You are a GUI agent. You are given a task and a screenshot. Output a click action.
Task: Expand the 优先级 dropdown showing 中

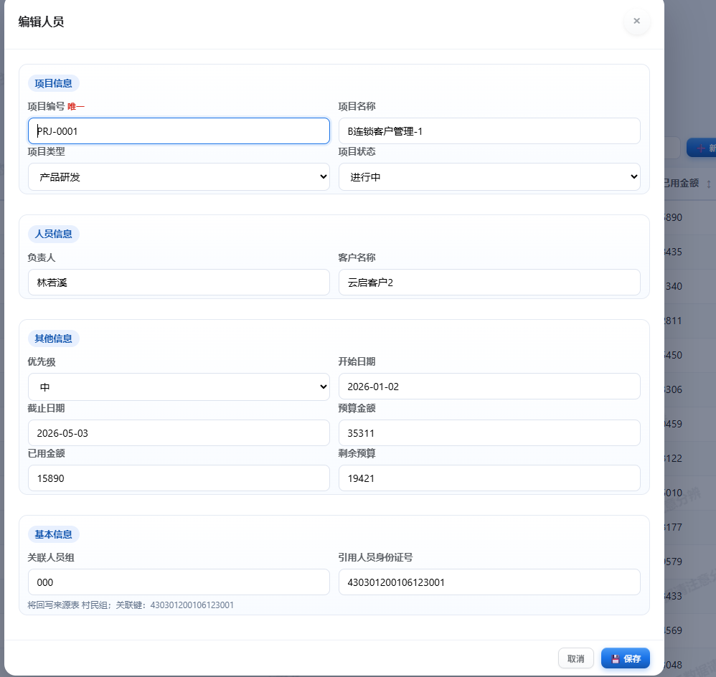coord(179,387)
